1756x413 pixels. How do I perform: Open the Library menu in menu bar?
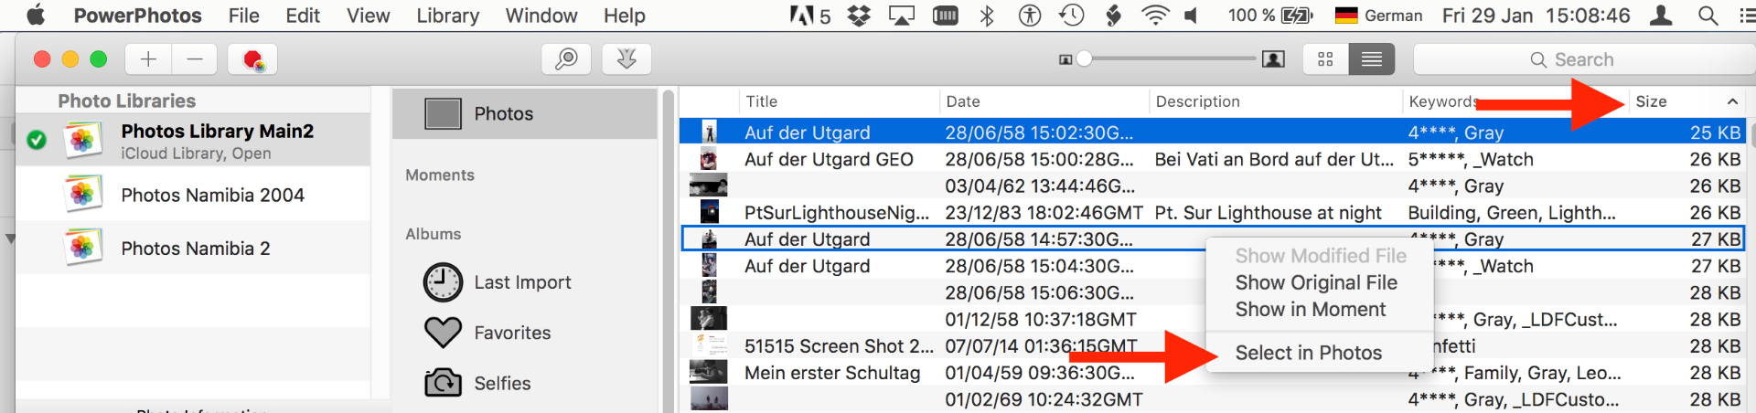[447, 16]
